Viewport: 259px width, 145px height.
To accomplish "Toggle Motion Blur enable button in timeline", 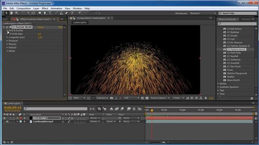I will 122,109.
